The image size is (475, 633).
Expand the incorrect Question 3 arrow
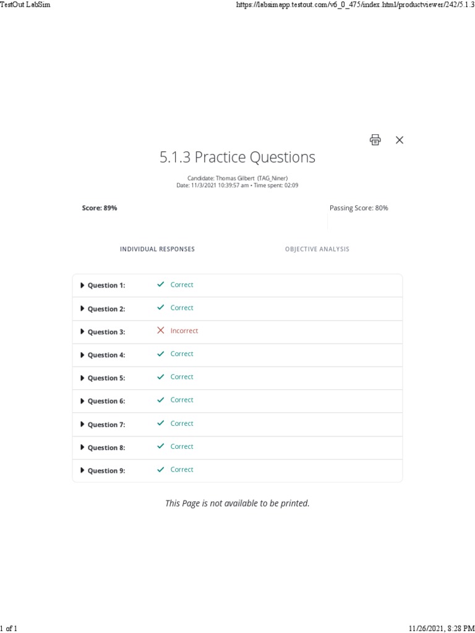pos(82,331)
